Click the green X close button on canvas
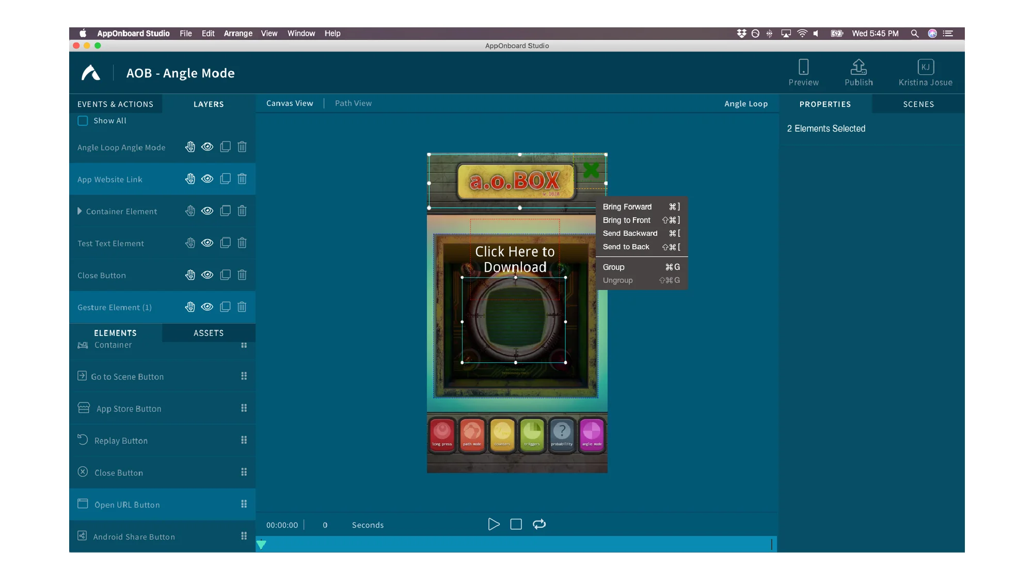1033x581 pixels. coord(591,170)
